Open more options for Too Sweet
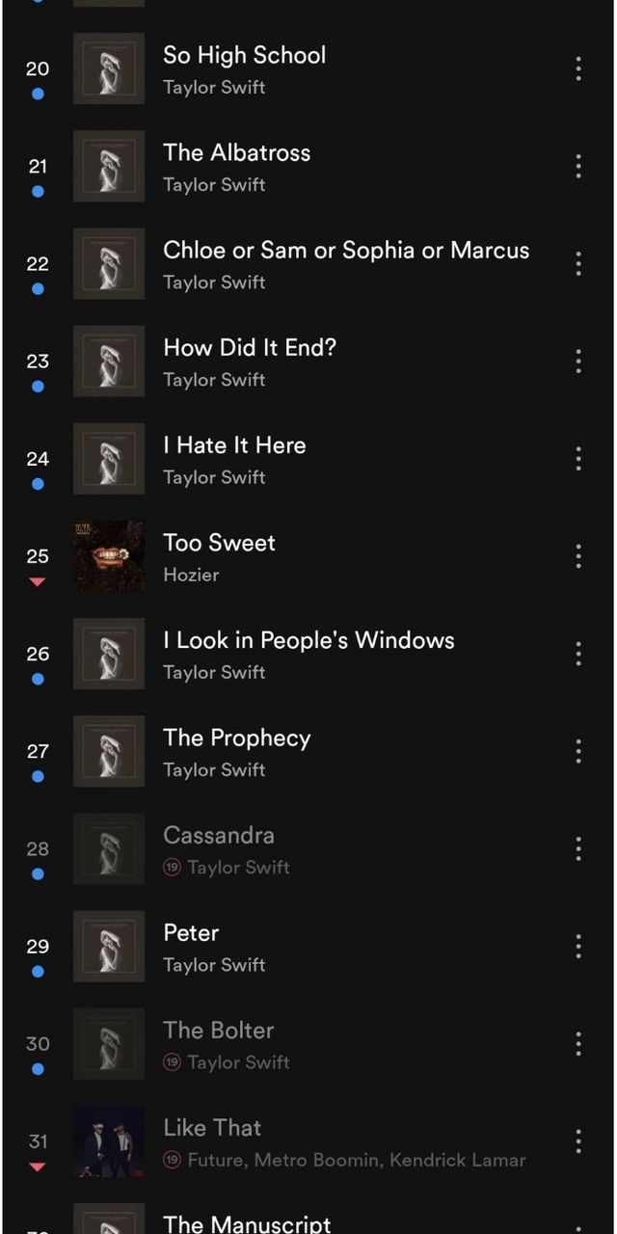The image size is (617, 1234). click(x=578, y=555)
